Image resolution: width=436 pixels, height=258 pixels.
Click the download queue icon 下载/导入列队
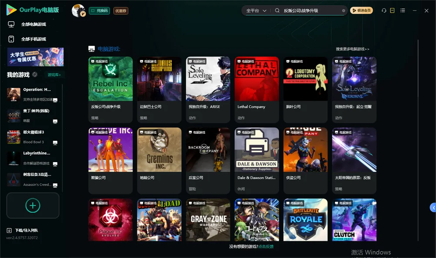[x=9, y=230]
